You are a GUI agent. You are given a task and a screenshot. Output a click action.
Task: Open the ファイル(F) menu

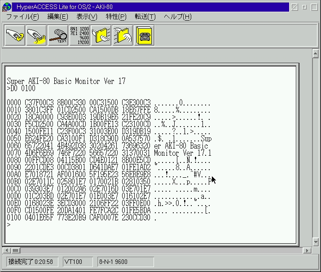(x=22, y=17)
